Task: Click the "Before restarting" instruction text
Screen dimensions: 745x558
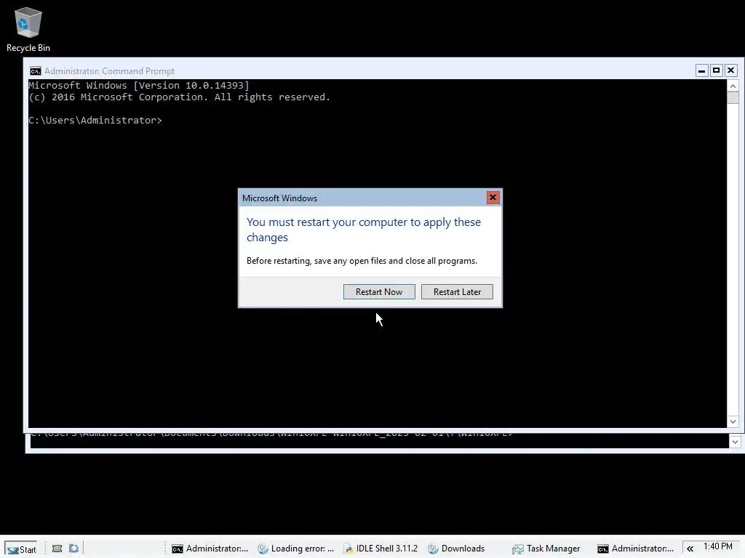Action: pos(362,261)
